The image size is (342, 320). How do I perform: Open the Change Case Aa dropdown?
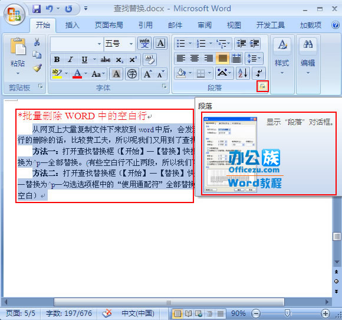[98, 74]
